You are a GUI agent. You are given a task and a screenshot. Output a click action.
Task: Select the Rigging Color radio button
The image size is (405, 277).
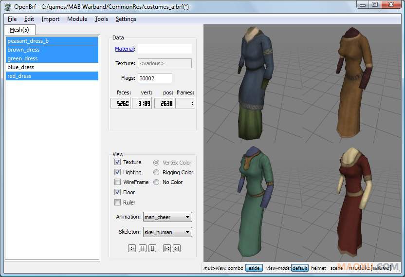click(156, 172)
